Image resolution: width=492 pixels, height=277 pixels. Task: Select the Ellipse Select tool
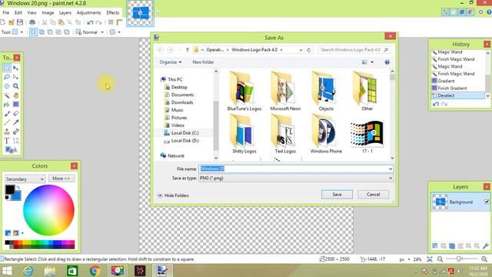point(7,86)
